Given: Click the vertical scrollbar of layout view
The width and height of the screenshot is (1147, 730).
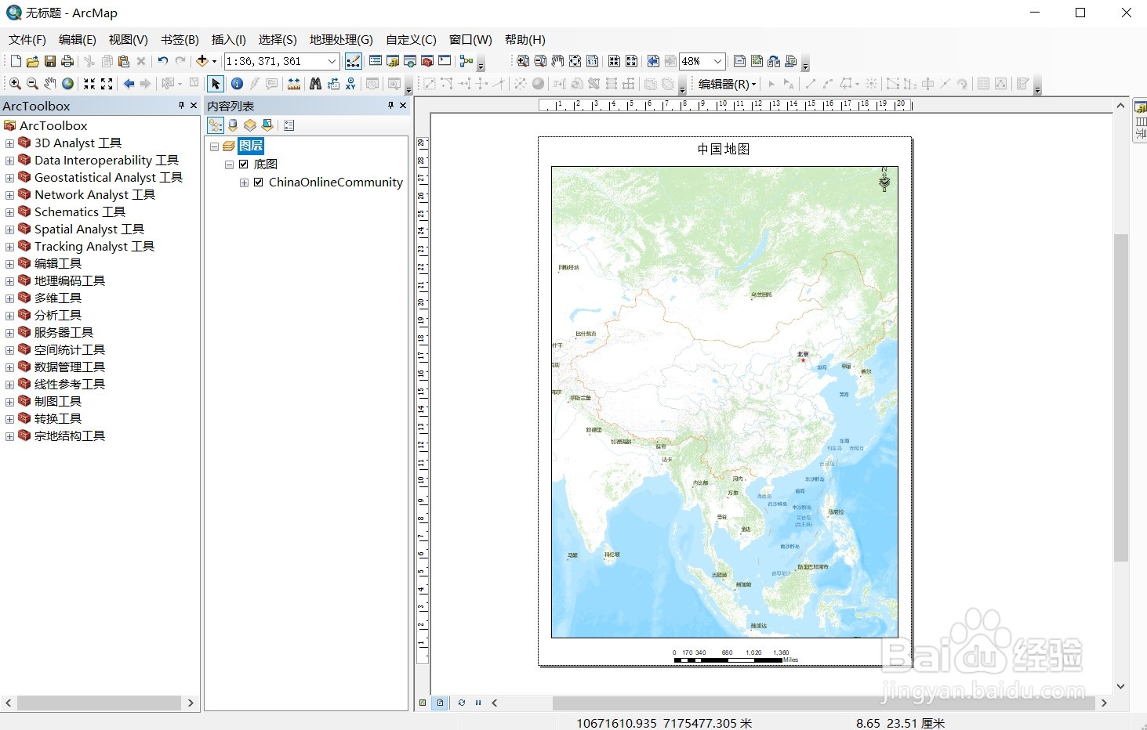Looking at the screenshot, I should [x=1121, y=396].
